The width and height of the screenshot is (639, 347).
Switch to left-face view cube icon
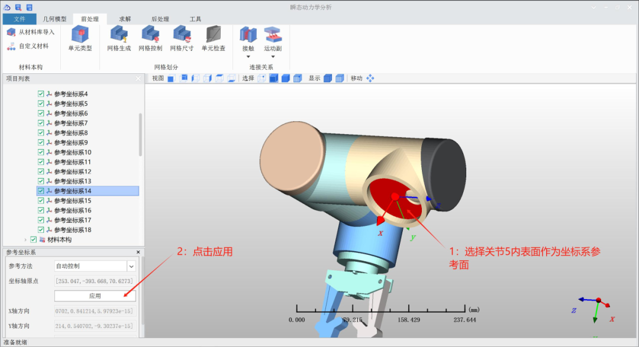tap(195, 78)
